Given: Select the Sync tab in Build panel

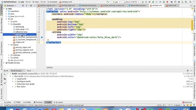Looking at the screenshot, I should [29, 71].
